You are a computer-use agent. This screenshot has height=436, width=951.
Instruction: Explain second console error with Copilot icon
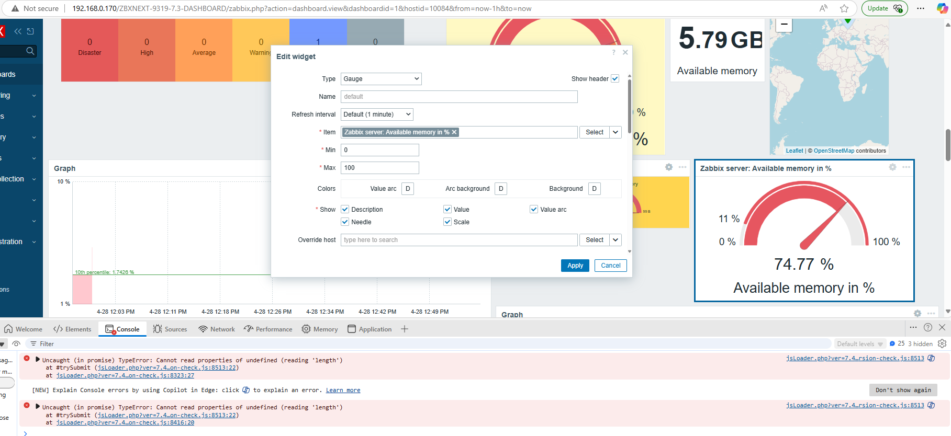click(931, 405)
